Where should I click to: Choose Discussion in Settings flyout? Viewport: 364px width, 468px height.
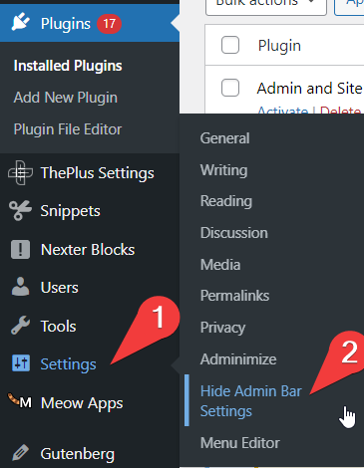point(234,233)
